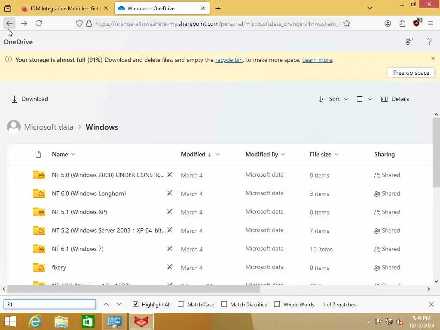440x330 pixels.
Task: Click Shared status for fixery row
Action: pyautogui.click(x=387, y=268)
